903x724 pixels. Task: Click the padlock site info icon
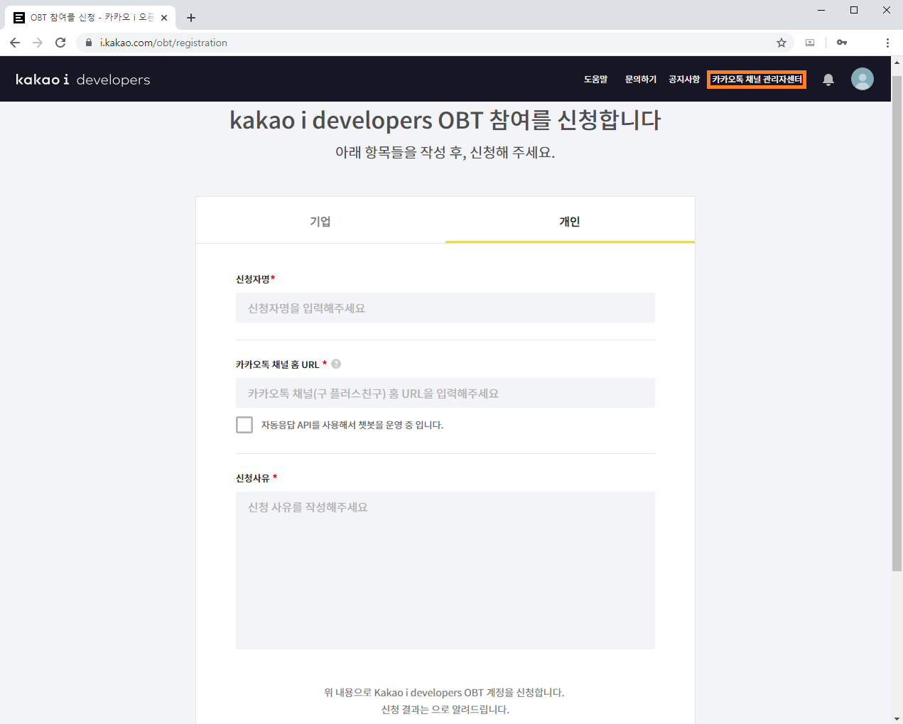(89, 43)
